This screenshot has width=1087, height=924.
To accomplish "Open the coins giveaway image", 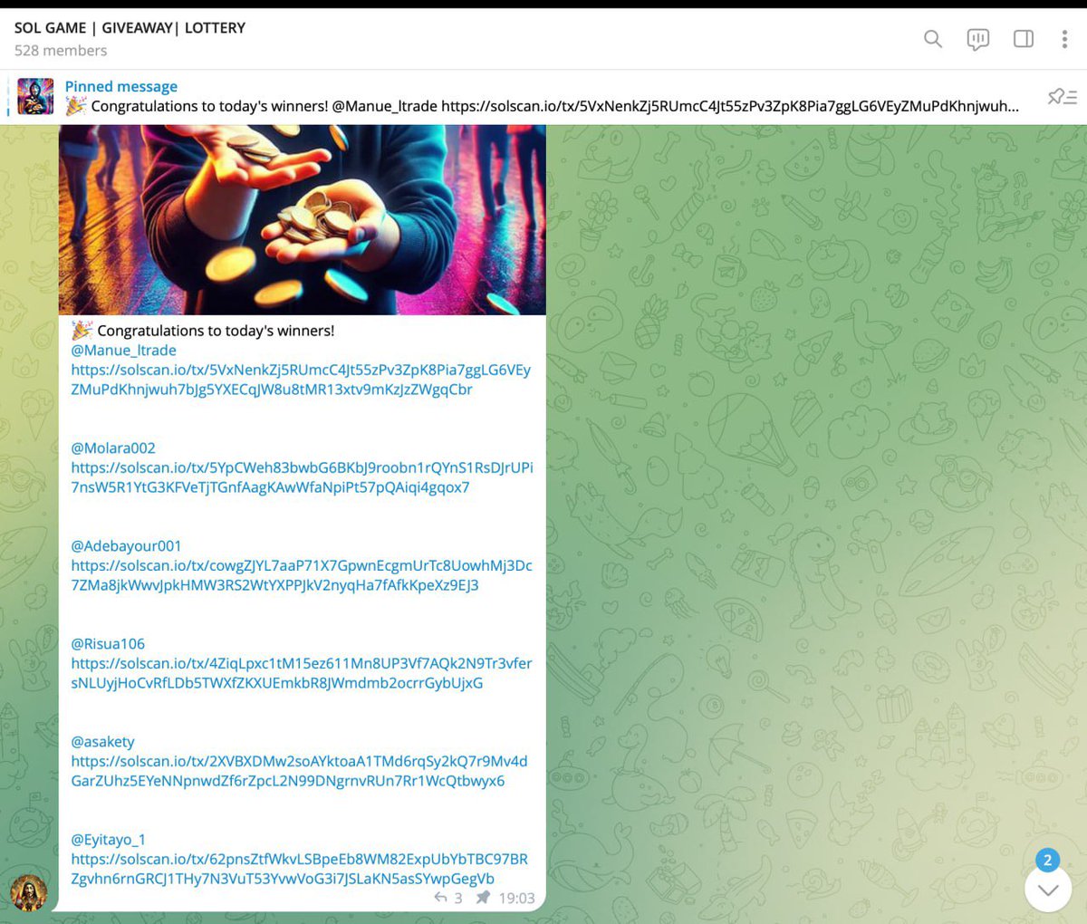I will click(303, 220).
